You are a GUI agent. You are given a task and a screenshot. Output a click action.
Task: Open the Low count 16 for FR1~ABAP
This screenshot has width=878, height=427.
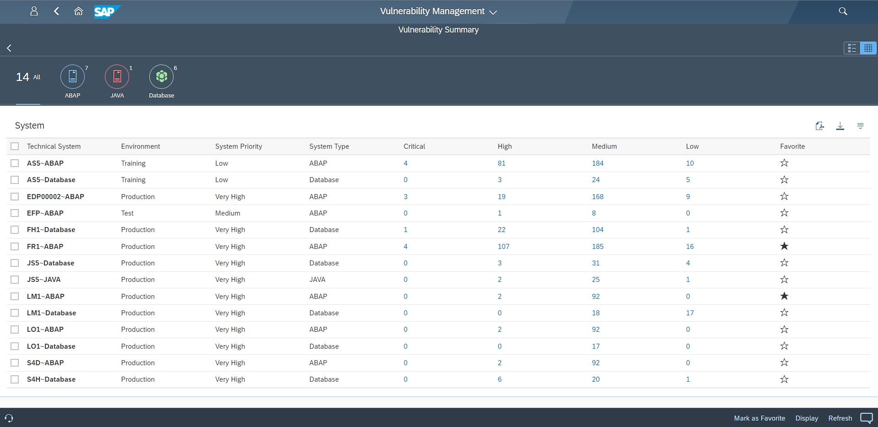[690, 246]
